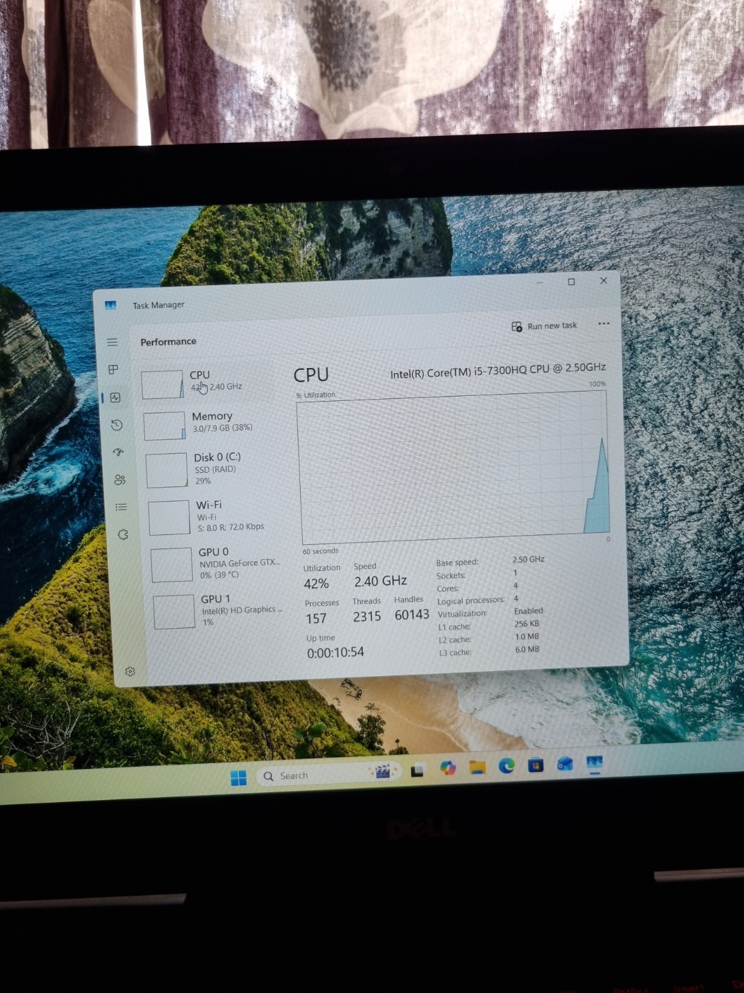Click the Virtualization Enabled value
Viewport: 744px width, 993px height.
click(x=528, y=611)
